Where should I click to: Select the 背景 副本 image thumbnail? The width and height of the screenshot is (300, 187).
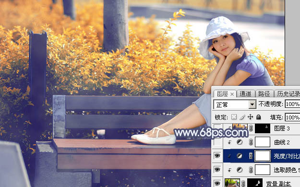click(232, 183)
